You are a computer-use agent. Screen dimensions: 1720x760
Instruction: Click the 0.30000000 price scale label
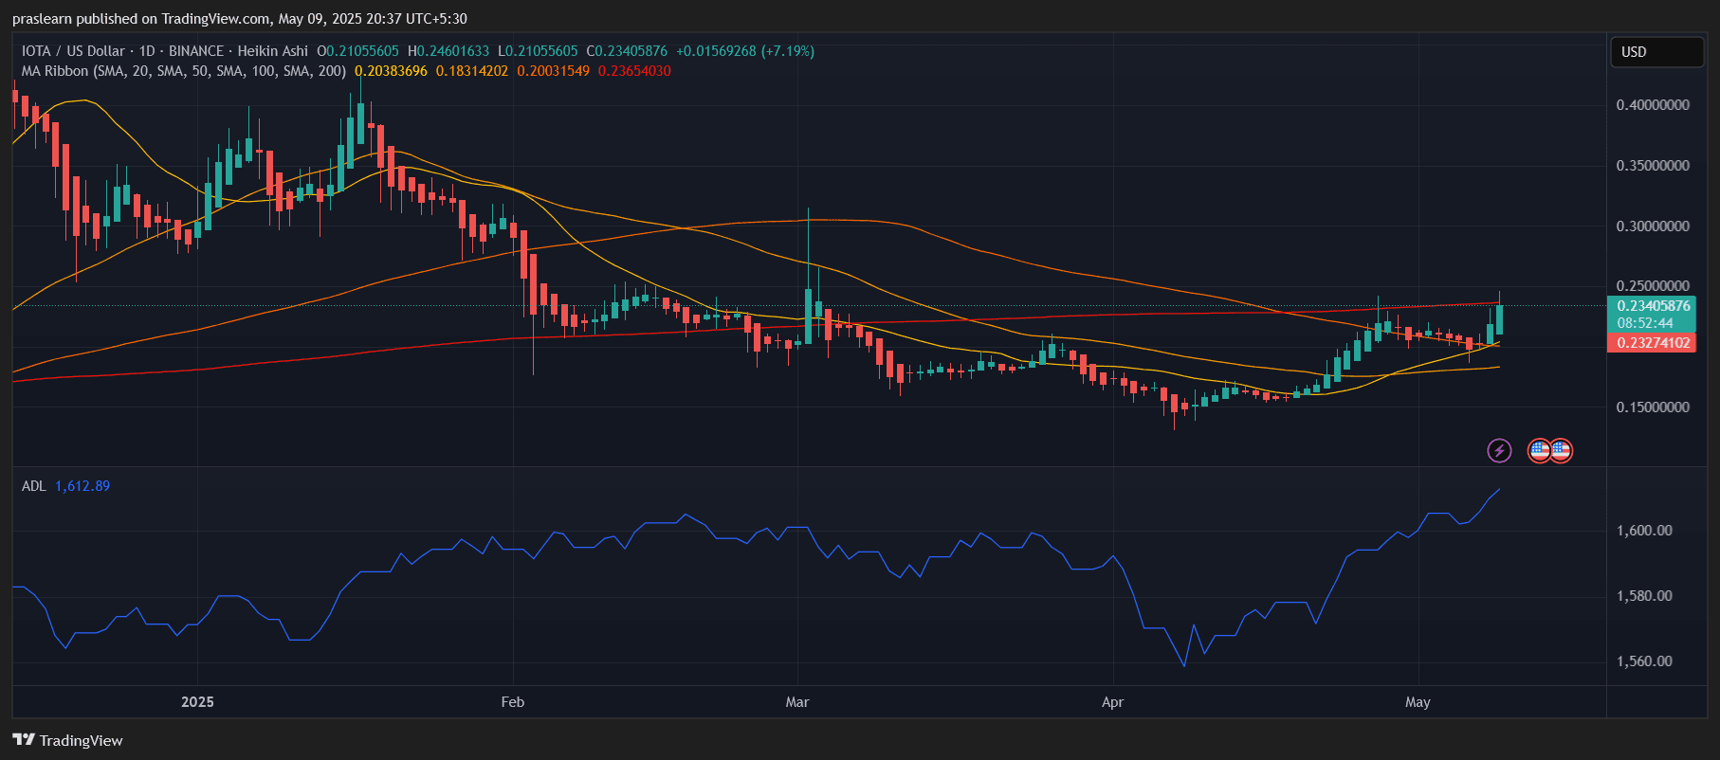point(1653,226)
